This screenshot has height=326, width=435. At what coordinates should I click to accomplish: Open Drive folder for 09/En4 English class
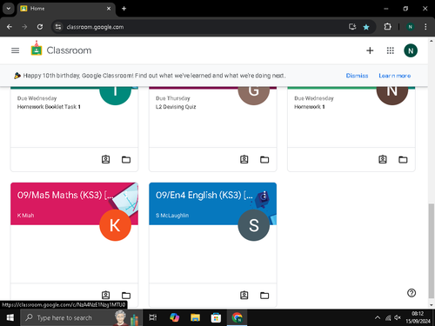pyautogui.click(x=264, y=296)
